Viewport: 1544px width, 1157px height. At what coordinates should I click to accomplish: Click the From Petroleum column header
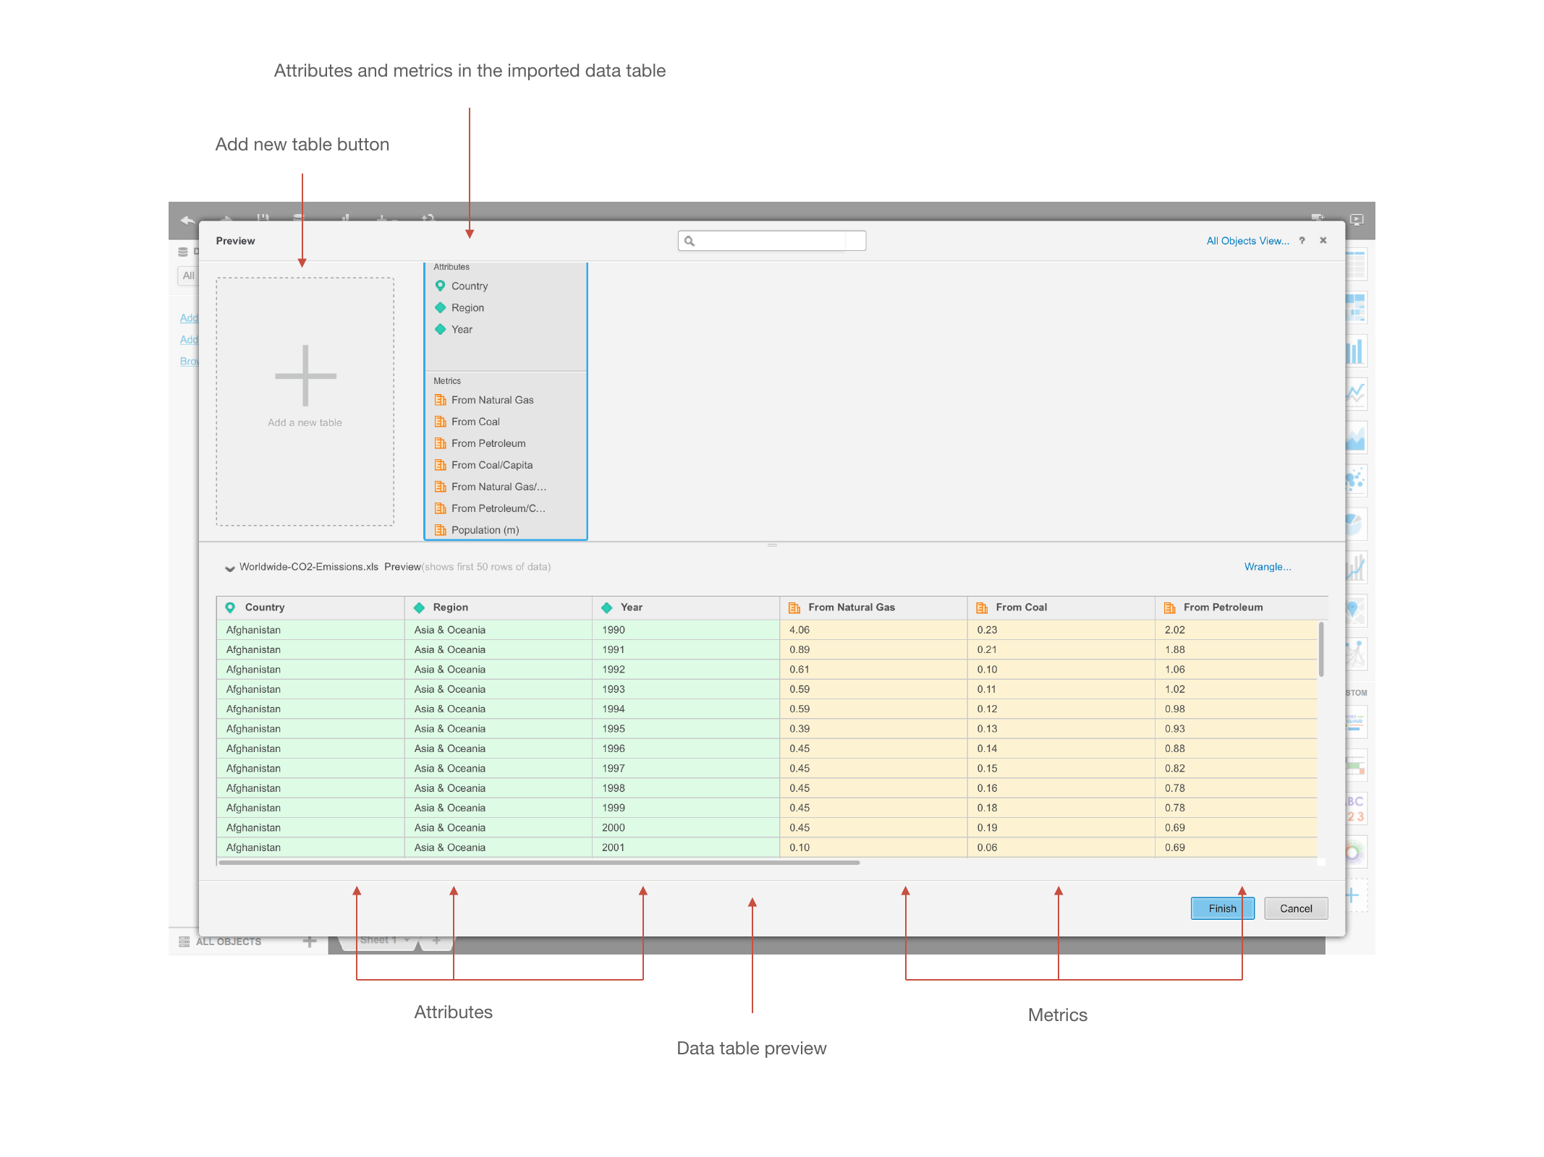[x=1242, y=607]
